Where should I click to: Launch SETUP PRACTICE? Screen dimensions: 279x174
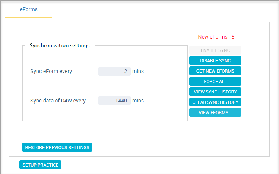(40, 165)
